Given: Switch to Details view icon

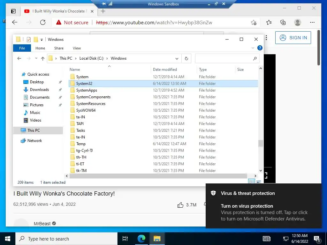Looking at the screenshot, I should click(252, 182).
